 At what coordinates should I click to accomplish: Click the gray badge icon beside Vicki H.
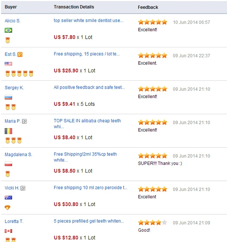point(23,188)
